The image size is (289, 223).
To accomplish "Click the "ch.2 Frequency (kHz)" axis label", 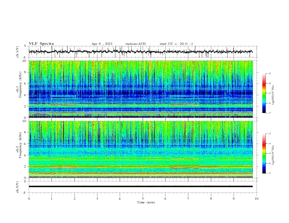I will click(x=19, y=145).
